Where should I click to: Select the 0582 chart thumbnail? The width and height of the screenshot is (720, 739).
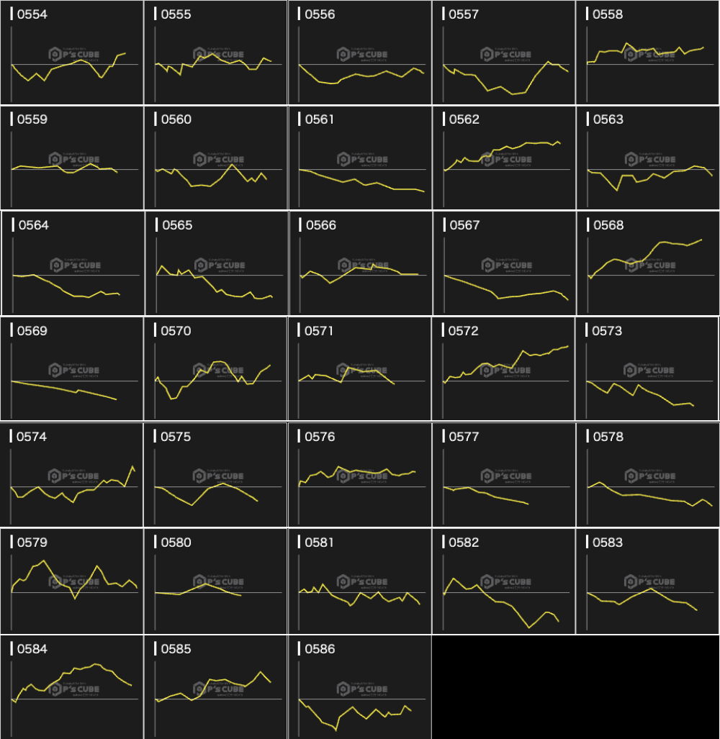coord(504,581)
